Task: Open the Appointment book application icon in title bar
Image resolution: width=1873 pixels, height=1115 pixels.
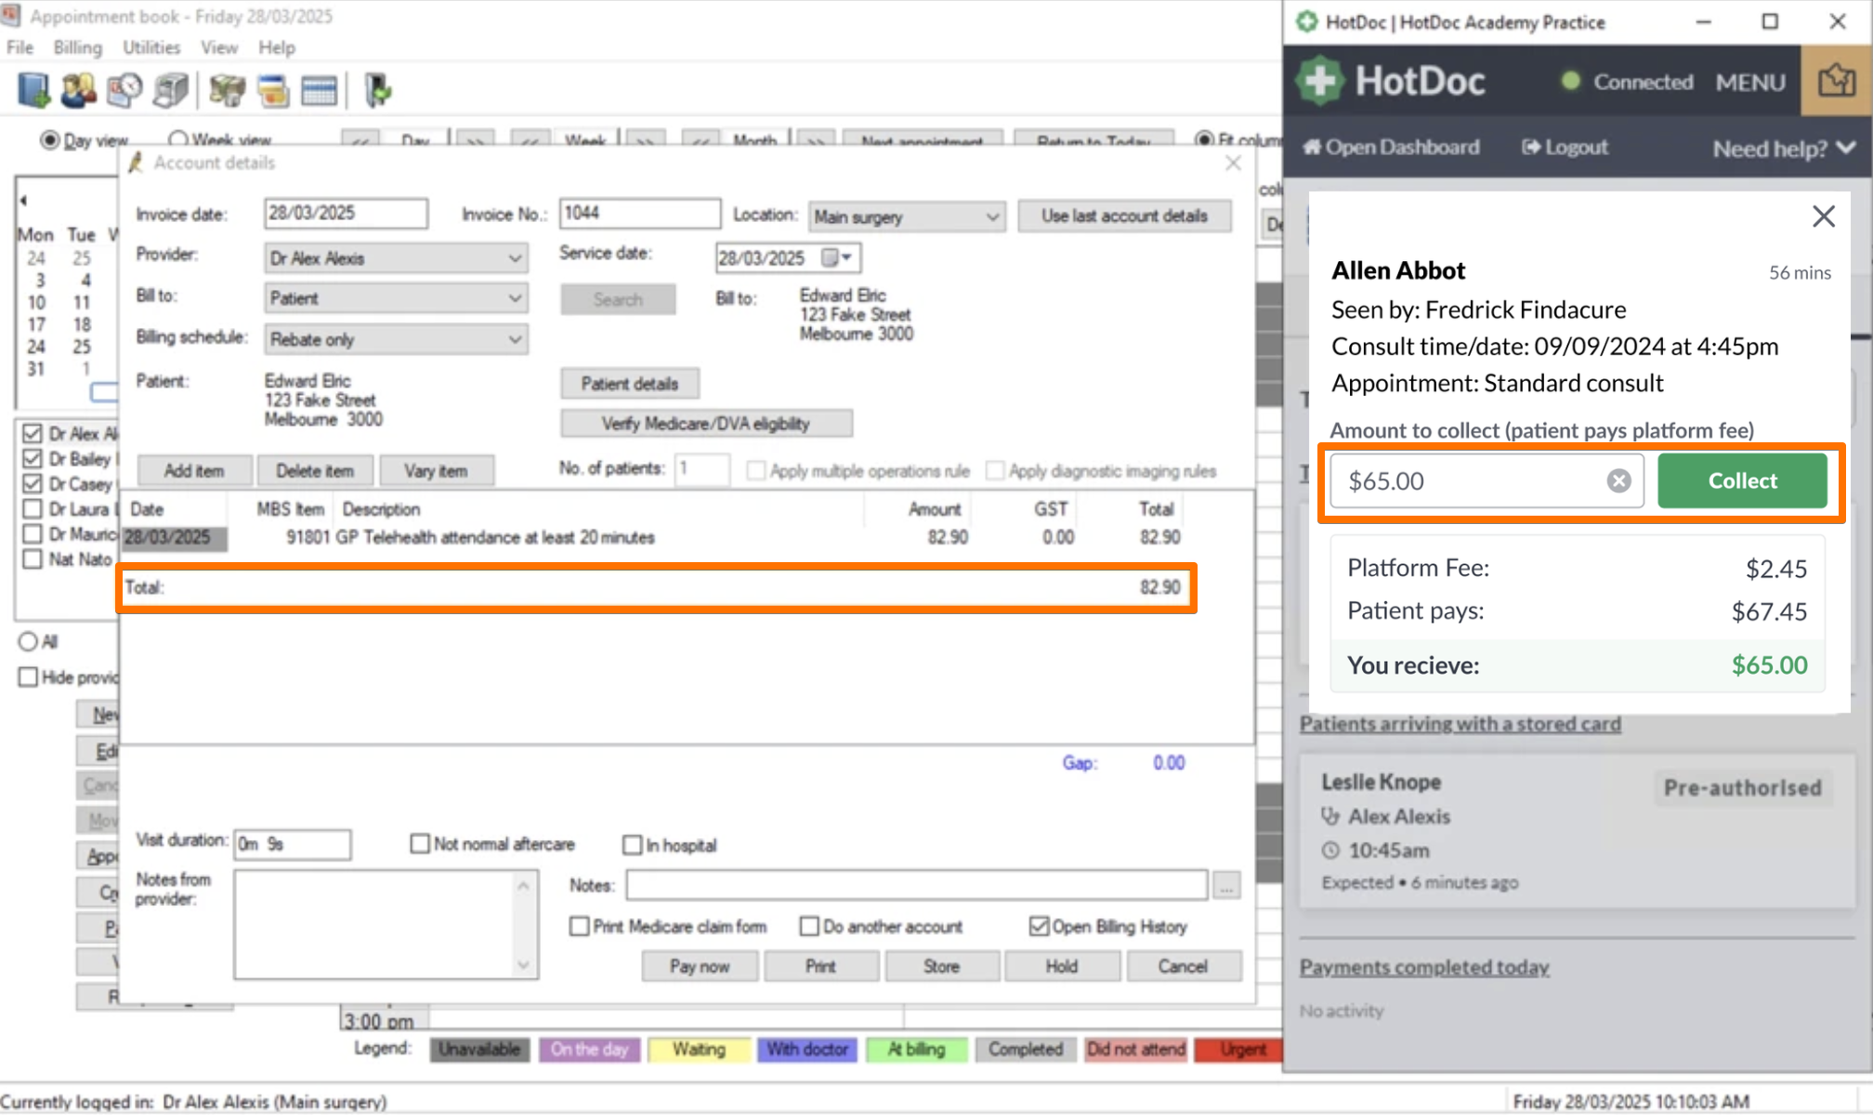Action: [x=10, y=16]
